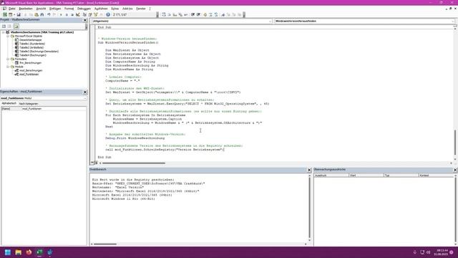Screen dimensions: 458x258
Task: Click the Break (pause) icon
Action: click(67, 14)
